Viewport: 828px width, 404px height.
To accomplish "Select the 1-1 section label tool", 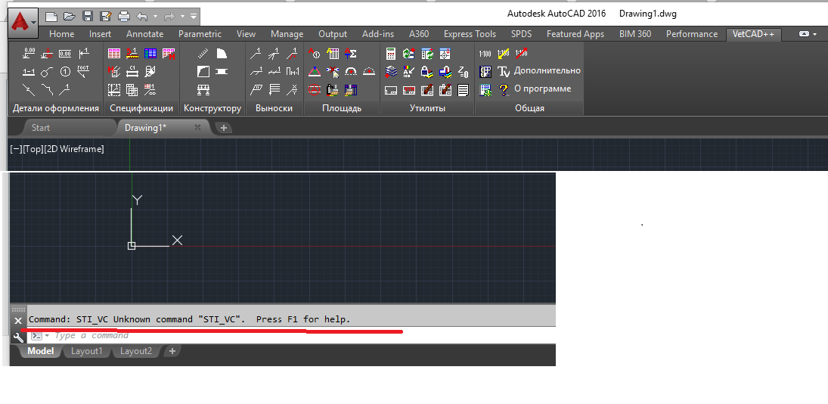I will point(29,71).
